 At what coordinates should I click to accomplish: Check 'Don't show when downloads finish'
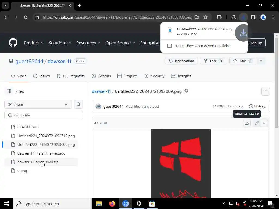[x=169, y=46]
